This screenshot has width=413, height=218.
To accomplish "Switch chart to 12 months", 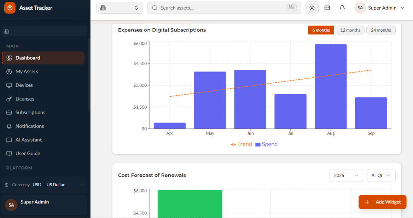I will [350, 30].
